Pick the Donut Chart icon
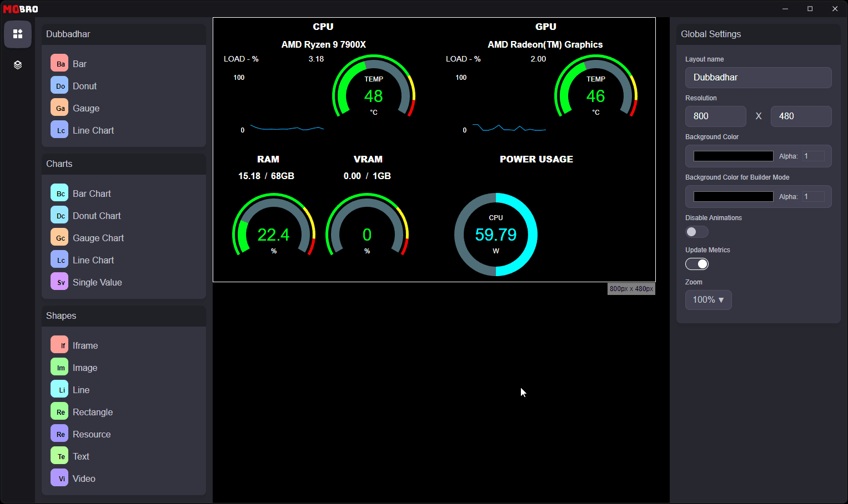 pos(59,216)
